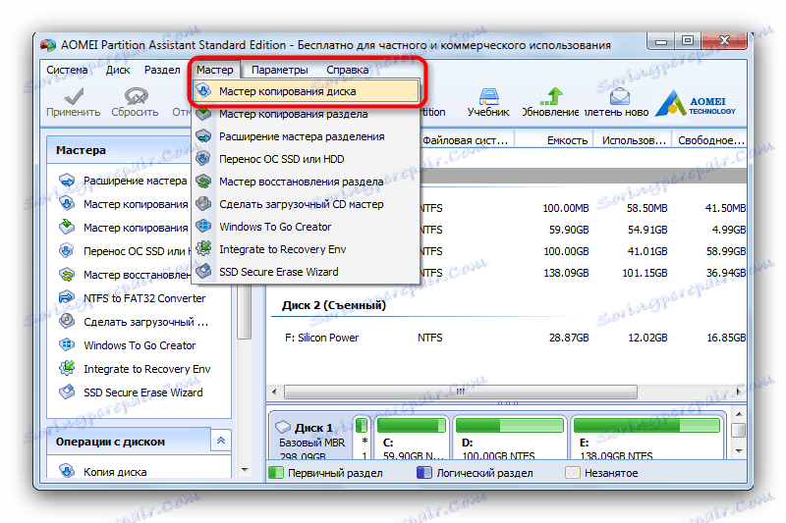Screen dimensions: 786x523
Task: Open the Диск menu
Action: click(x=118, y=70)
